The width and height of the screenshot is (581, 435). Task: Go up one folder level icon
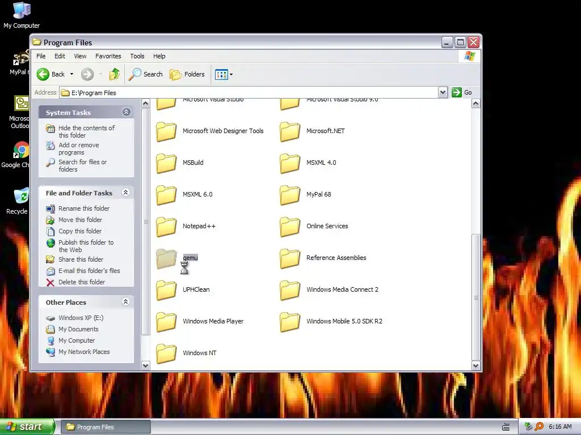[115, 74]
